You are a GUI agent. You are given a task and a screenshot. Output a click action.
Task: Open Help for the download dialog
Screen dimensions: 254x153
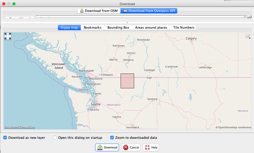coord(151,147)
